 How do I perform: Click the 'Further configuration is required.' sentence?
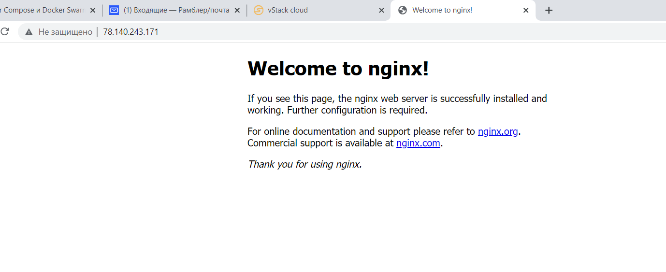(357, 110)
